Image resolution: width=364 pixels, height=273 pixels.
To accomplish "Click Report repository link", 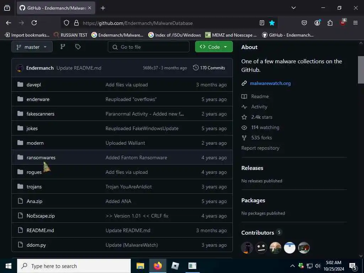I will (260, 148).
